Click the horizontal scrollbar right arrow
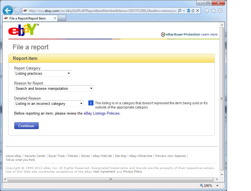Viewport: 251px width, 191px height. [217, 179]
